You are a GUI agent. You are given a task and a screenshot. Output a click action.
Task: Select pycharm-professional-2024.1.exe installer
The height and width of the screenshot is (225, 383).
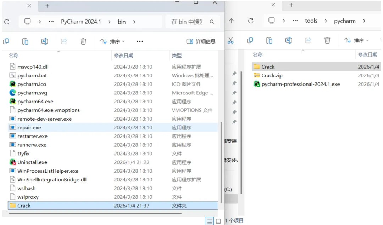(316, 84)
